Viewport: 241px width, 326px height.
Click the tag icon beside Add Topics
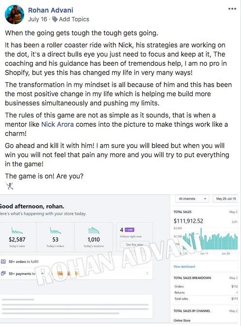[x=55, y=19]
